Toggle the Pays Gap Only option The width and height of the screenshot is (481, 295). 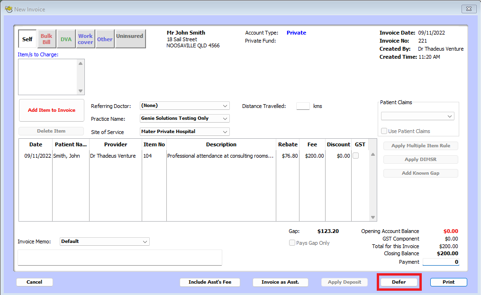click(292, 242)
